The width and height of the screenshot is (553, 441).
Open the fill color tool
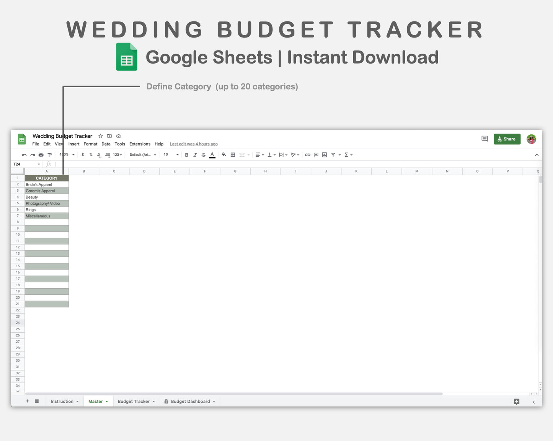point(224,155)
